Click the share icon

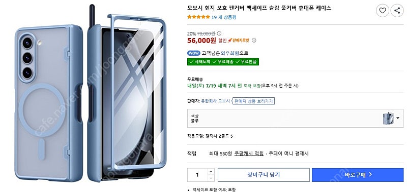pos(397,11)
